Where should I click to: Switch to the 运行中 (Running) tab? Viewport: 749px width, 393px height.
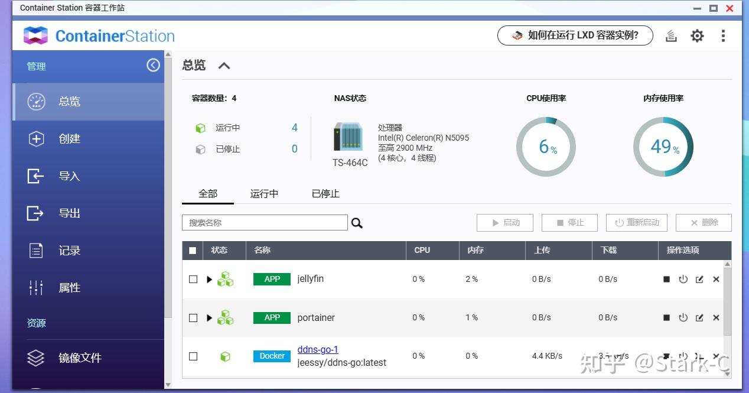click(263, 193)
